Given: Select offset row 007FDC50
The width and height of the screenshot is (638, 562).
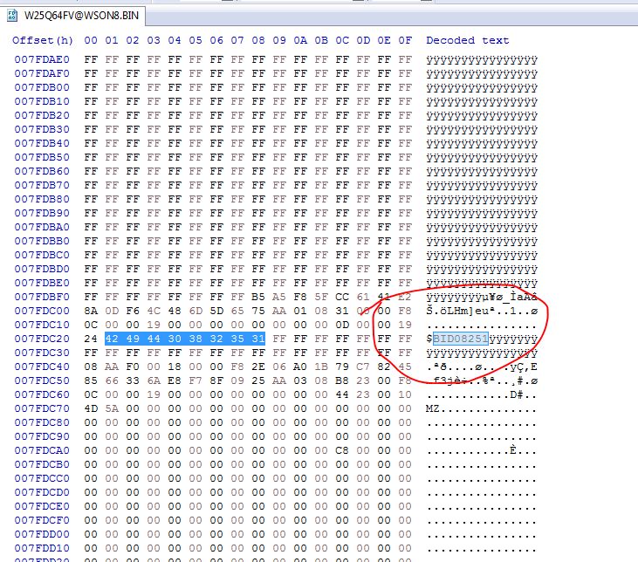Looking at the screenshot, I should pyautogui.click(x=42, y=380).
